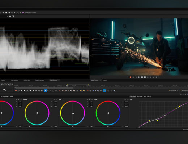The width and height of the screenshot is (188, 144).
Task: Click the white midpoint on RGB curve
Action: pos(165,116)
